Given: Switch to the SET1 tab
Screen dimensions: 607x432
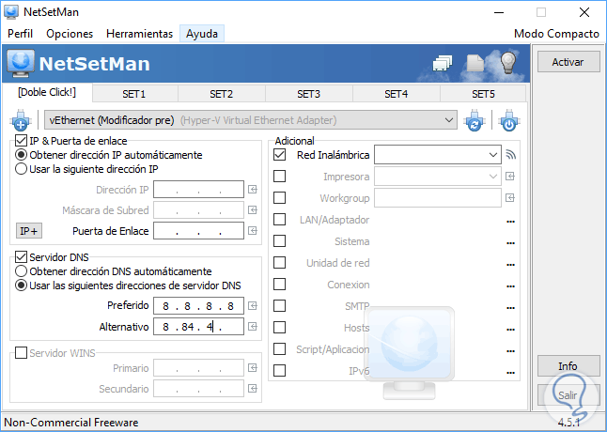Looking at the screenshot, I should (x=134, y=94).
